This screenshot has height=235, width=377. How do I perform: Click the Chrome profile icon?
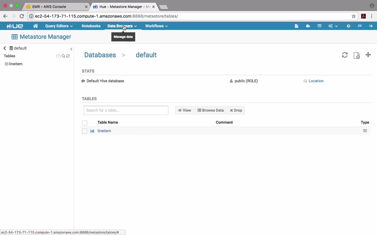372,6
